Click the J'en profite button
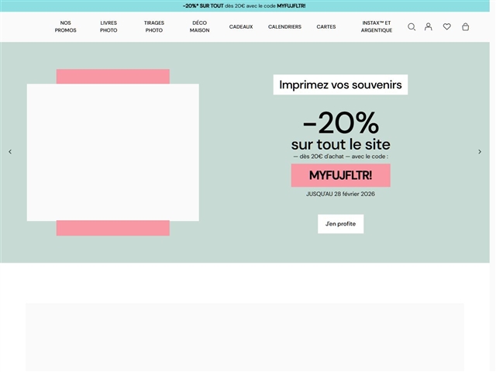 340,224
